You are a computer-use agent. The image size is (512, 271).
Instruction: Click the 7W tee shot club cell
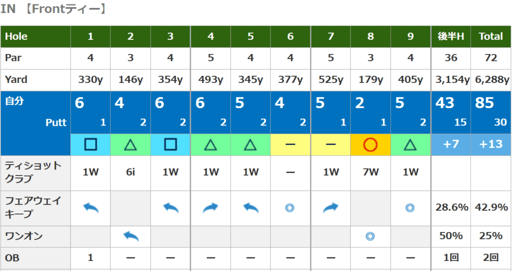coord(370,172)
